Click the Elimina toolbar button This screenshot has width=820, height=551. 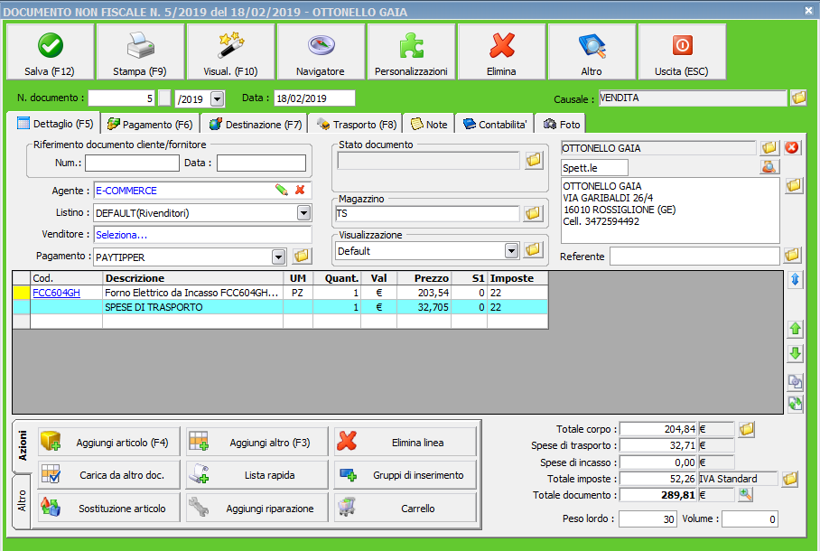(501, 51)
